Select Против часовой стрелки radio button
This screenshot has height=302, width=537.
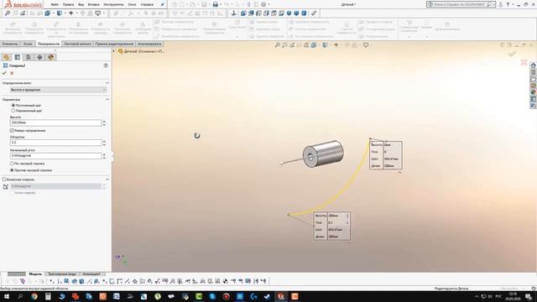pyautogui.click(x=12, y=170)
